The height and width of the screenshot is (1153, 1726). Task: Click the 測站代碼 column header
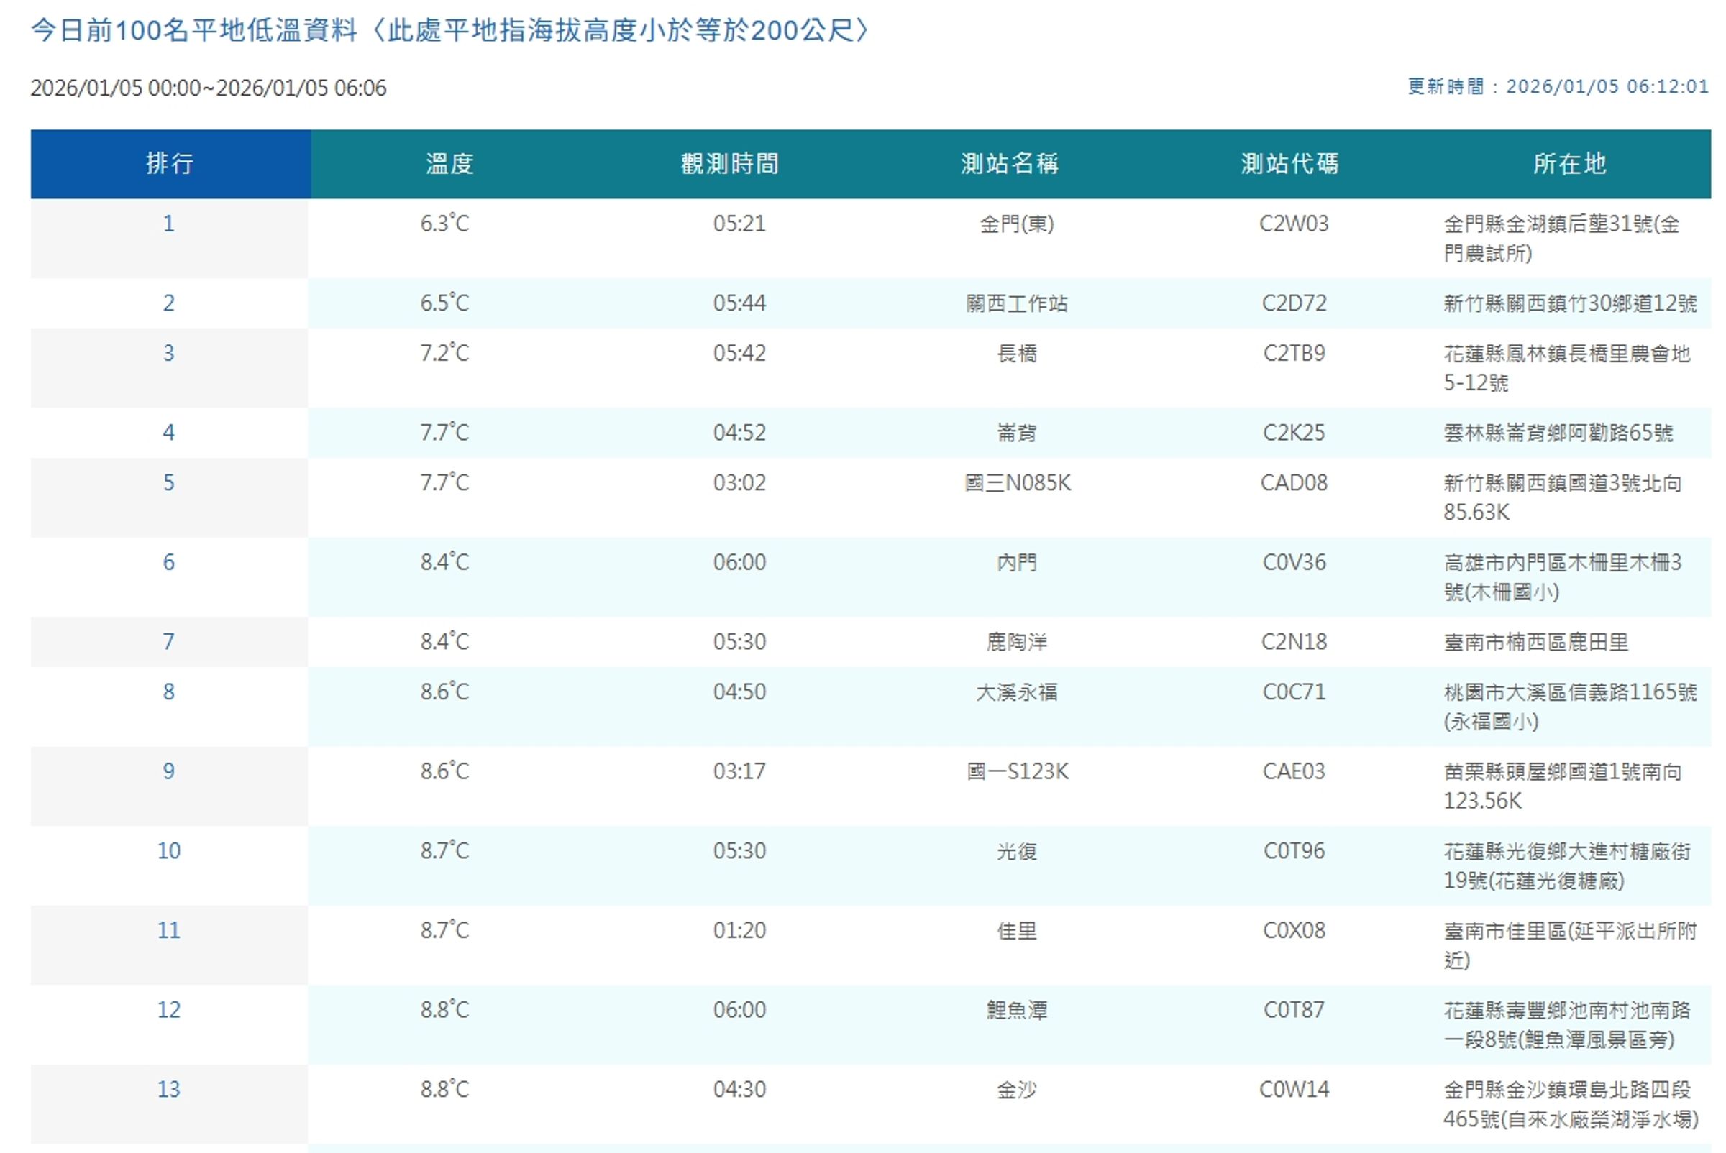[x=1289, y=164]
